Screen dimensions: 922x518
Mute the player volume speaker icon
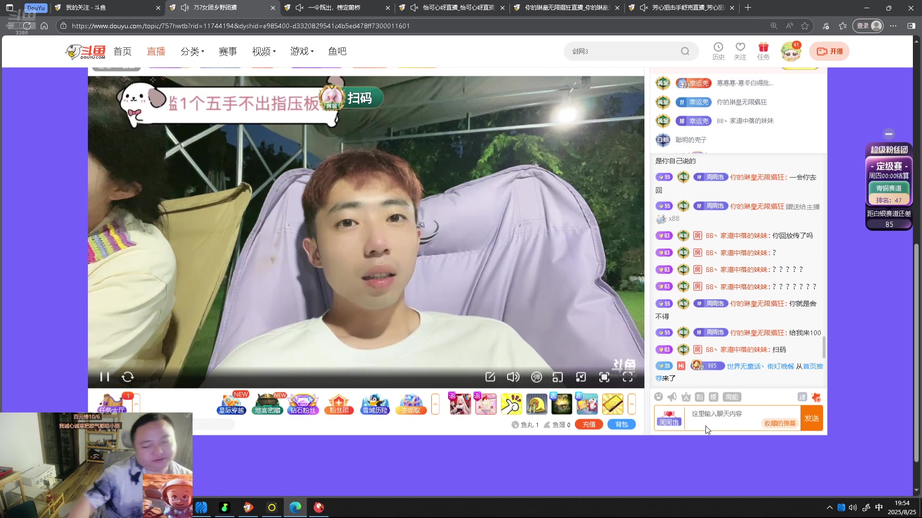click(x=513, y=377)
